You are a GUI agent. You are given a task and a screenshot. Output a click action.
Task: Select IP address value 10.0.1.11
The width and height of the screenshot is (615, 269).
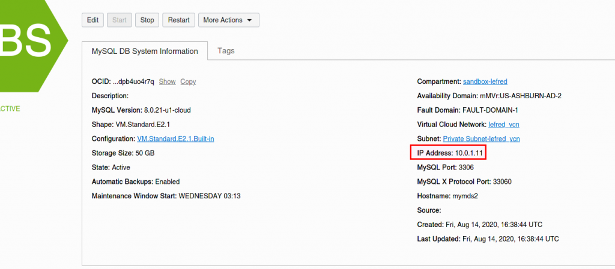[468, 153]
